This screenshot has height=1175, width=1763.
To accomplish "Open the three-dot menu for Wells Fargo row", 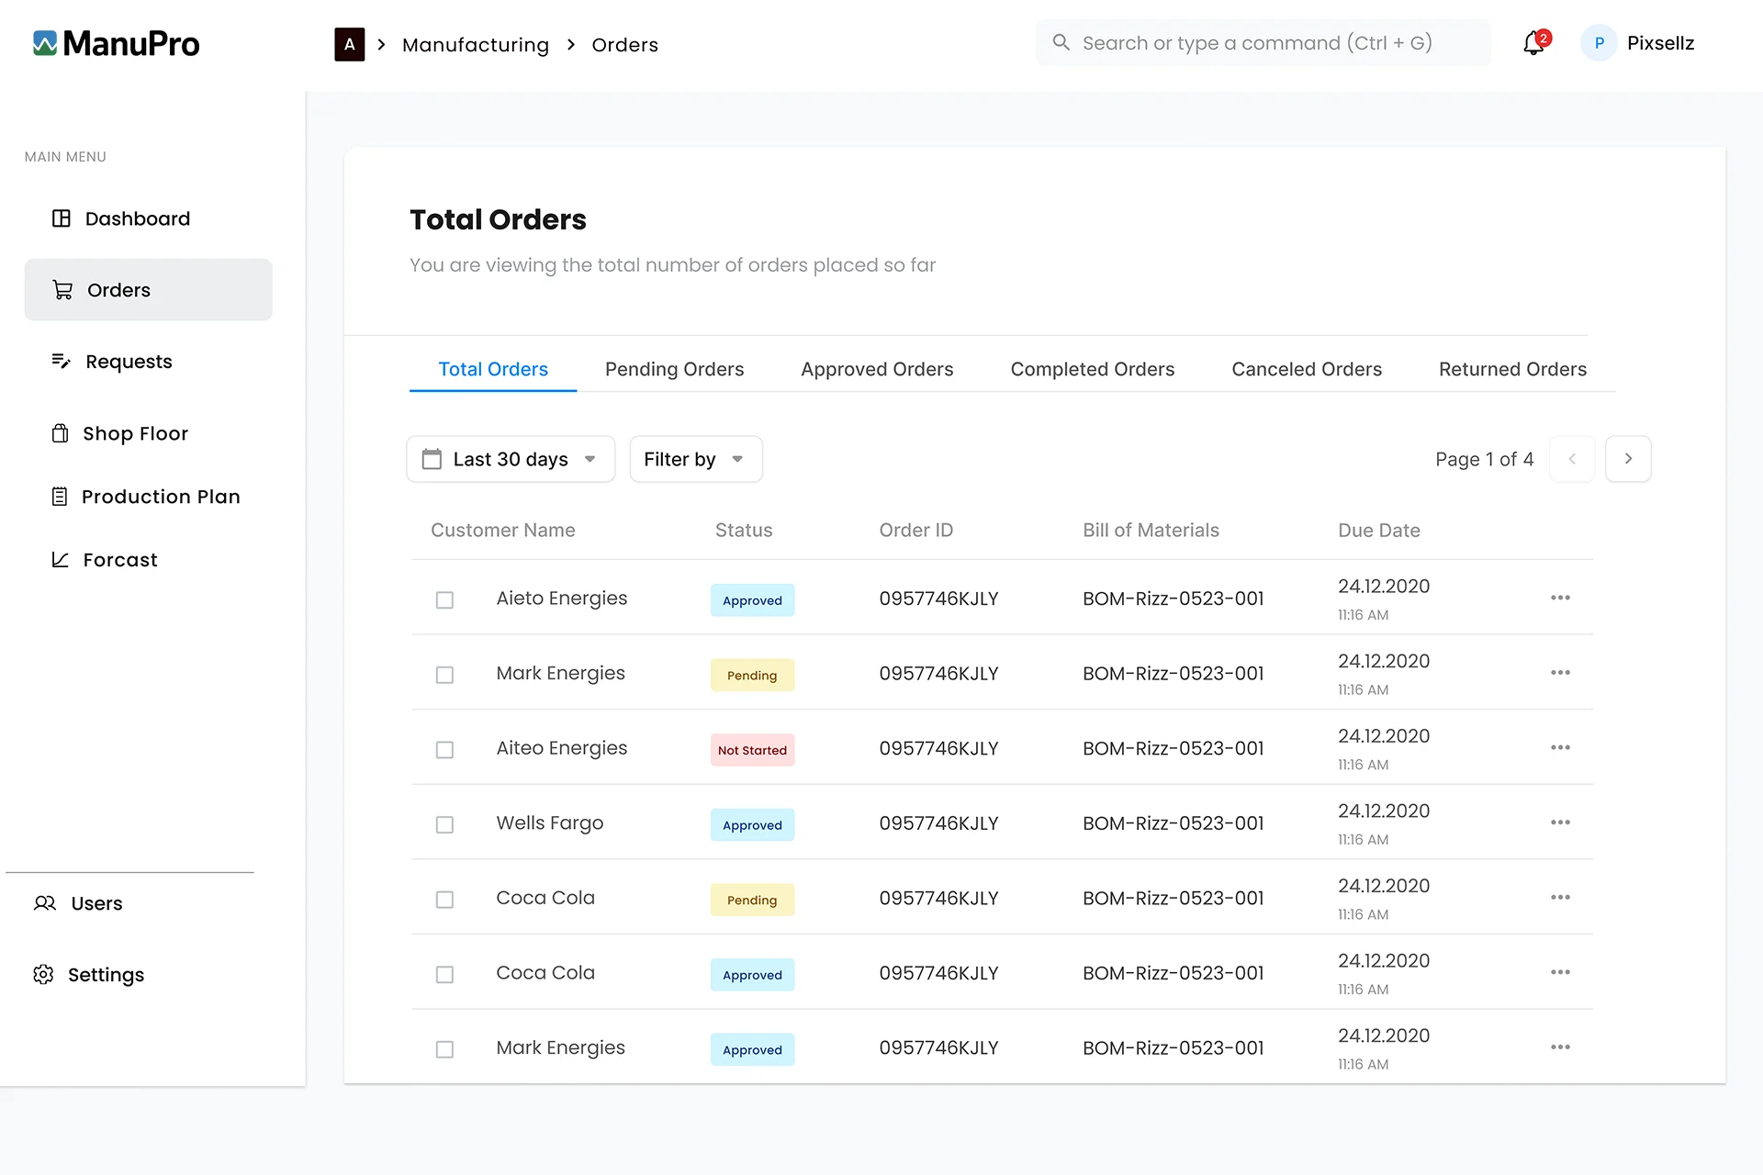I will tap(1560, 822).
